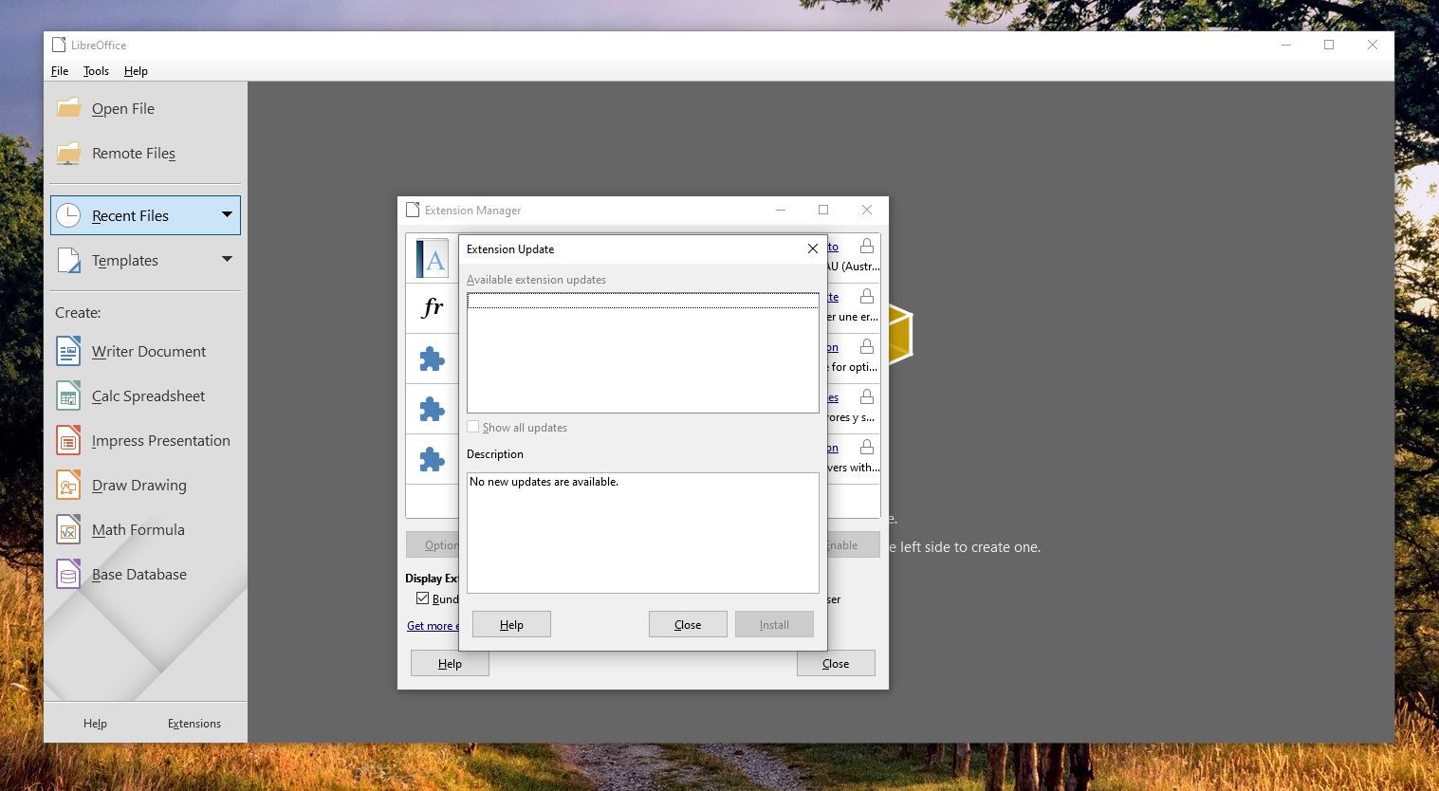Click the Writer Document icon
The image size is (1439, 791).
click(x=68, y=351)
